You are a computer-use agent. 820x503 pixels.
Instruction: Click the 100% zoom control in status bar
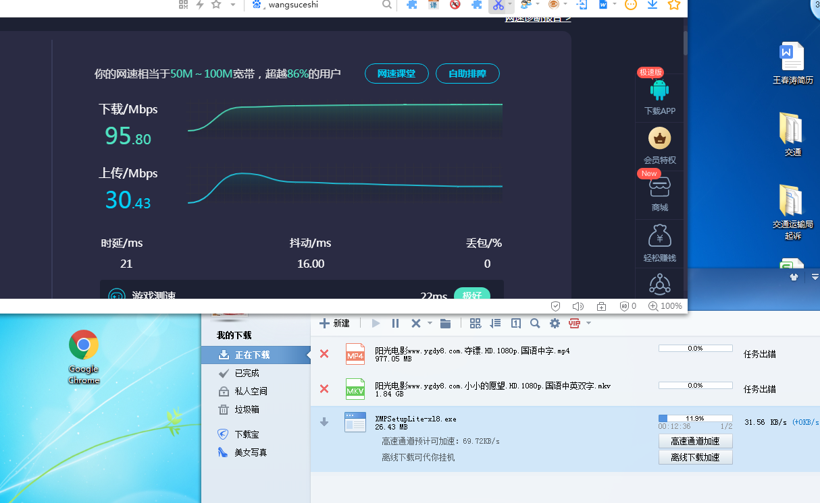(x=665, y=306)
